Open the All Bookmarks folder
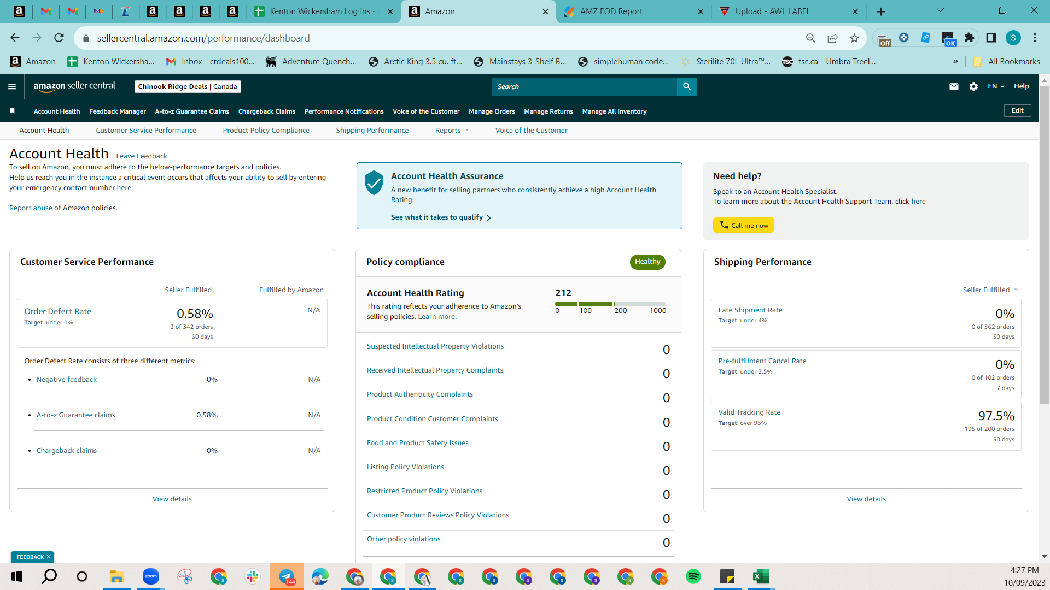Screen dimensions: 1050x590 click(x=1007, y=62)
